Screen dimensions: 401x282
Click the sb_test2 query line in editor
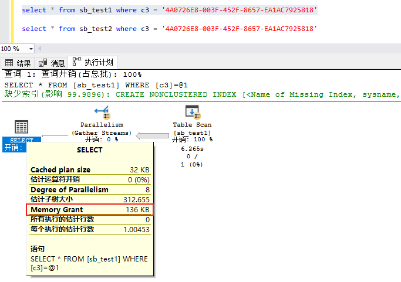[169, 29]
